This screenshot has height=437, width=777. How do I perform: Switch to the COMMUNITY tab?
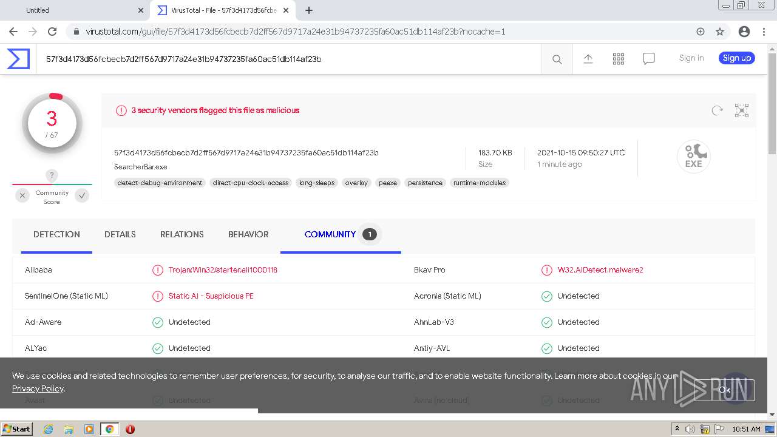[341, 234]
